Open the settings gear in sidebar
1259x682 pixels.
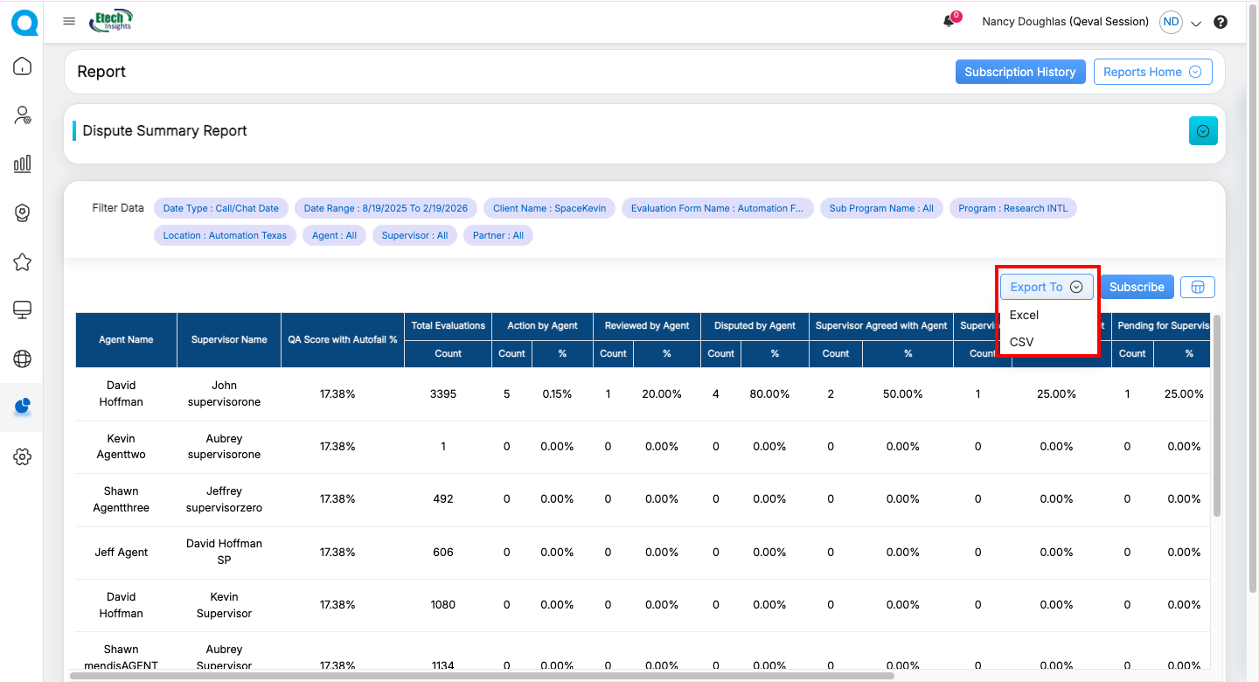tap(23, 456)
